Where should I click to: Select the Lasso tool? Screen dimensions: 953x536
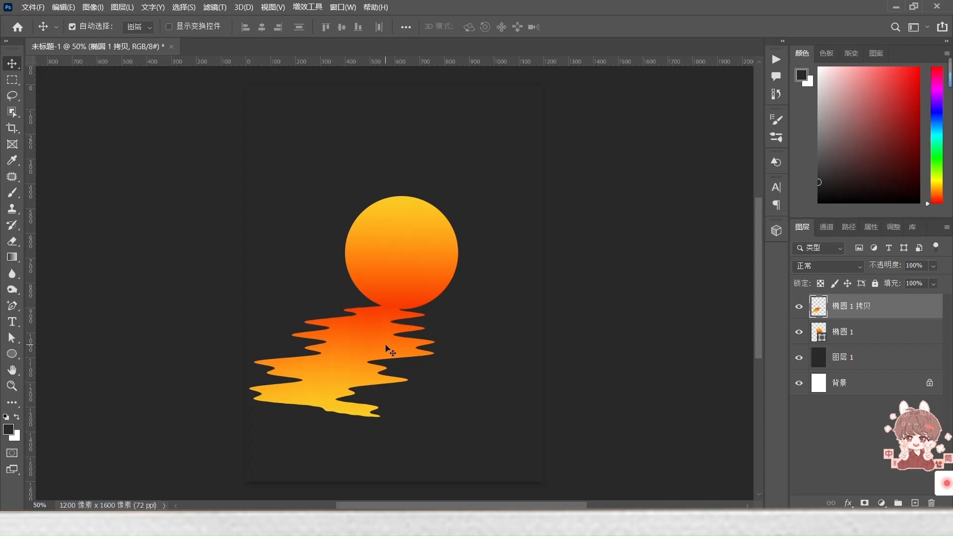pyautogui.click(x=12, y=95)
